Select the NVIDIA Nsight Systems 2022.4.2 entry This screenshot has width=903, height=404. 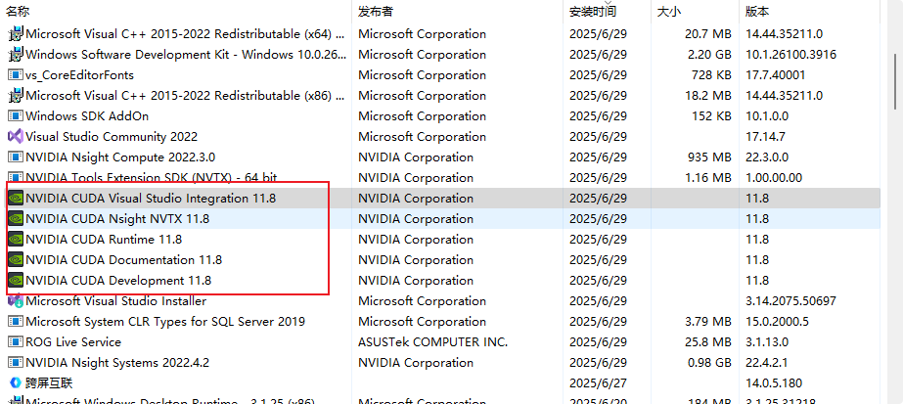[117, 362]
